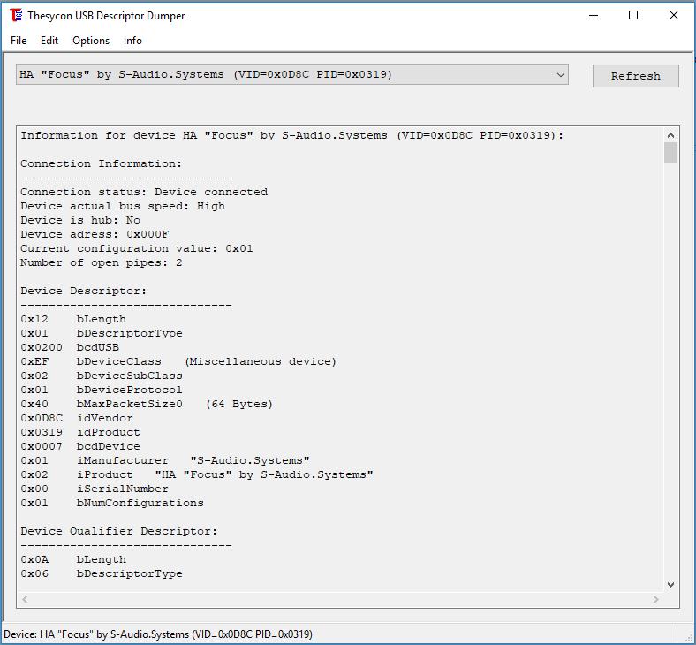Click the '0x0D8C idVendor' line

77,418
